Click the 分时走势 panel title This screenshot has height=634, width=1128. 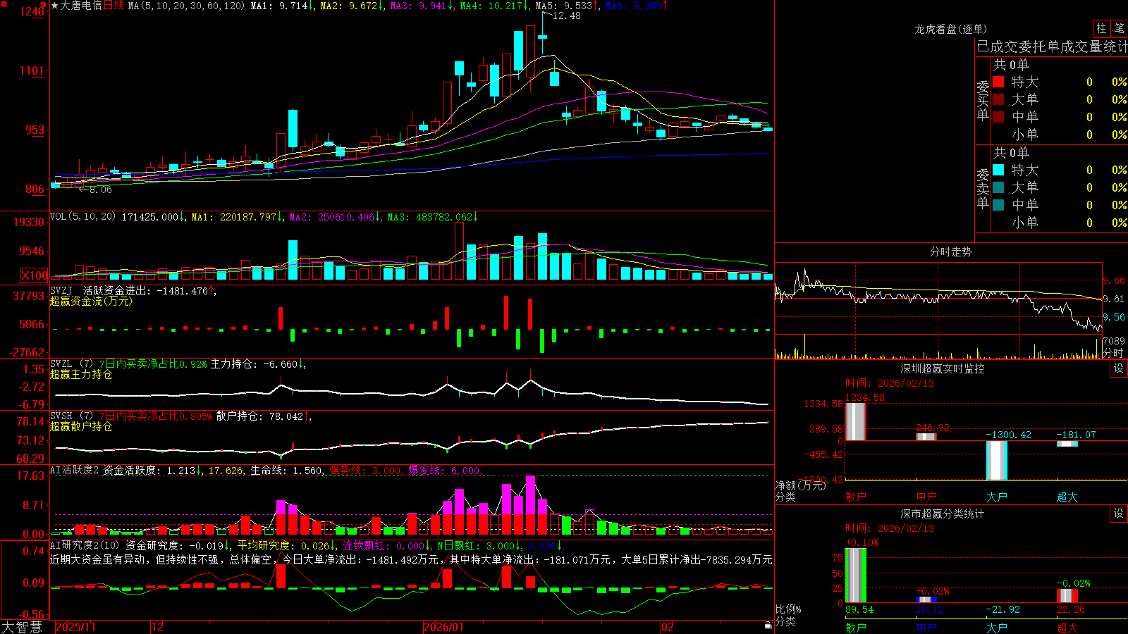[950, 251]
